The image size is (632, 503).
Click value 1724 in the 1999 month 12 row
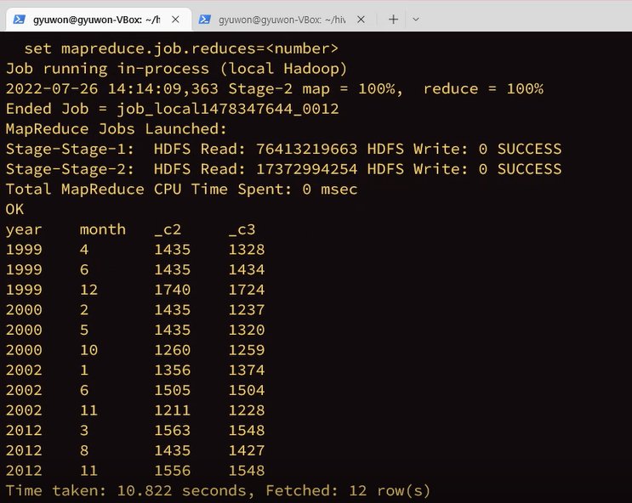point(247,290)
